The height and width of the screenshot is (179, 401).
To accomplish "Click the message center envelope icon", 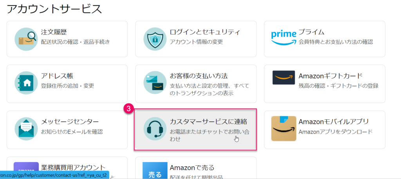I will click(x=26, y=128).
